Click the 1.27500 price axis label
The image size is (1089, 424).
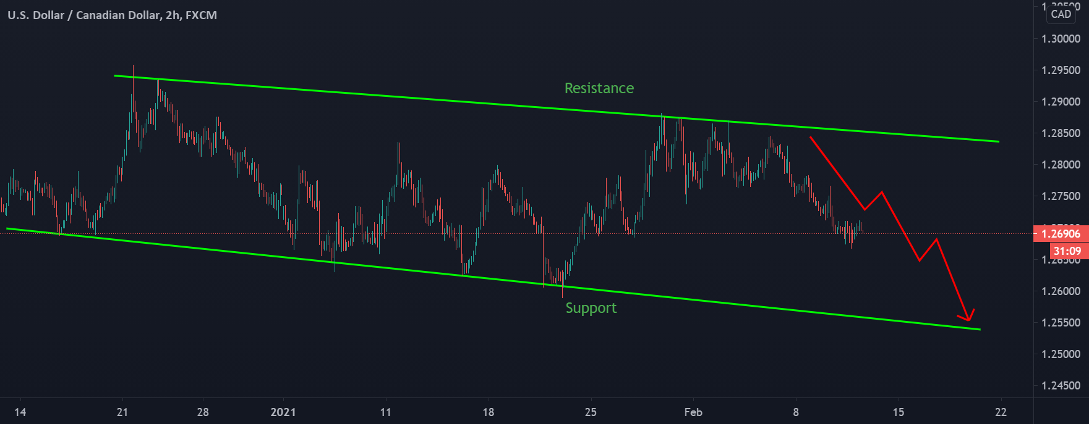(1061, 196)
